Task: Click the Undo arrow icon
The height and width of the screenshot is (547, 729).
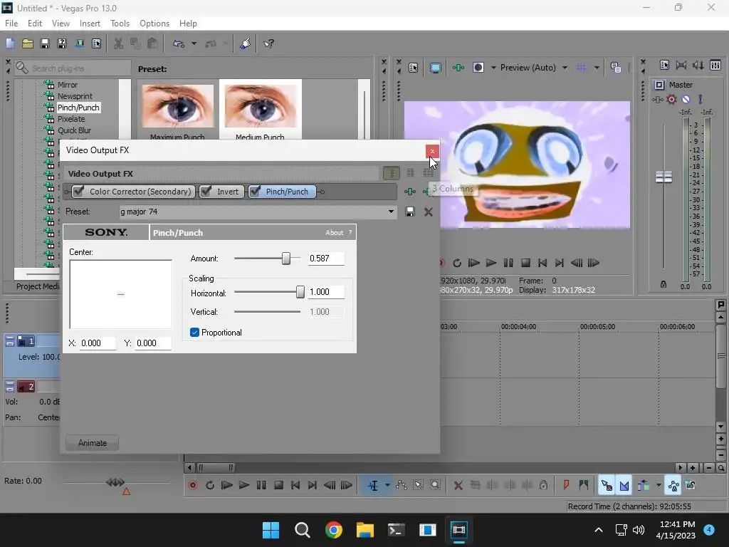Action: click(179, 43)
